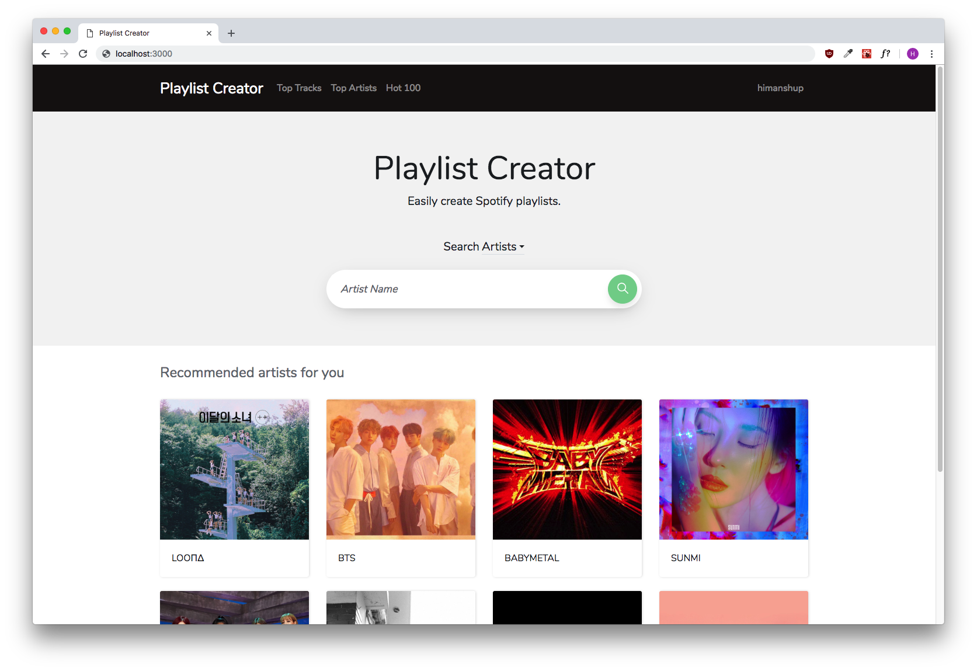Open the f? font identifier extension
Screen dimensions: 977x671
click(885, 54)
